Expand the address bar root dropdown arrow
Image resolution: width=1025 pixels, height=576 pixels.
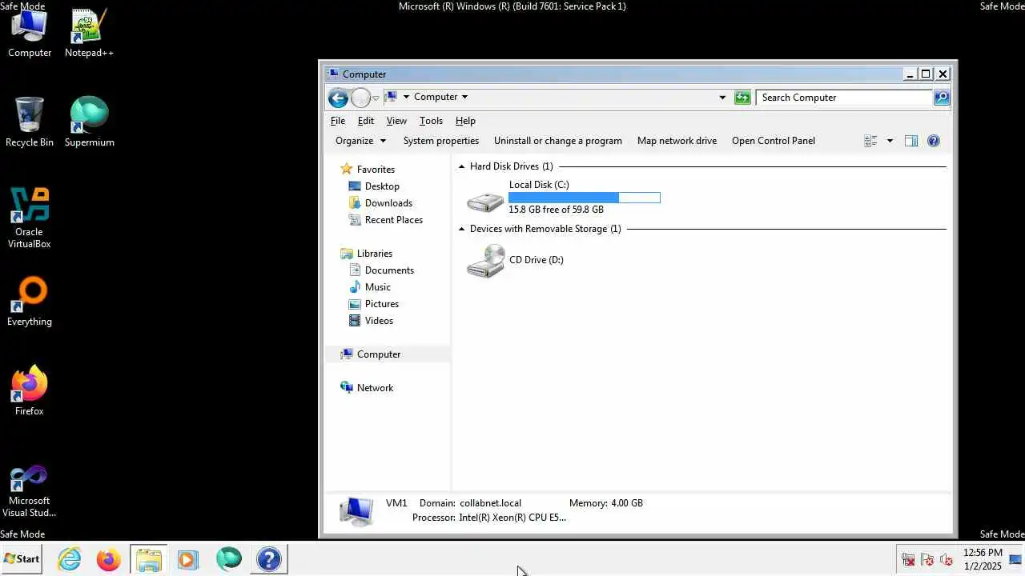click(406, 97)
